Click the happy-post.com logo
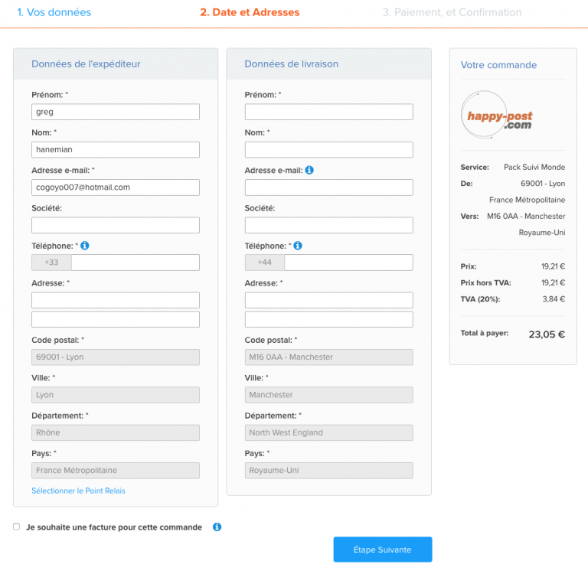This screenshot has height=574, width=588. pos(499,117)
